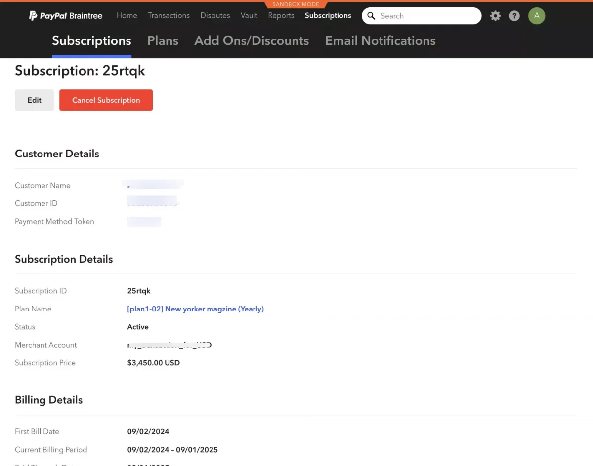Open the Email Notifications tab
The image size is (593, 466).
pos(380,41)
